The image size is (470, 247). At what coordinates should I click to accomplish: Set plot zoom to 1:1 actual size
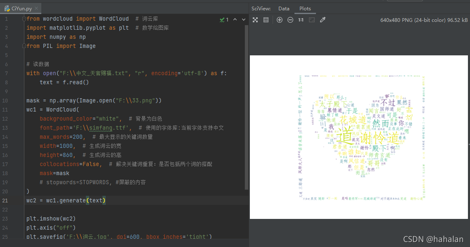point(301,19)
